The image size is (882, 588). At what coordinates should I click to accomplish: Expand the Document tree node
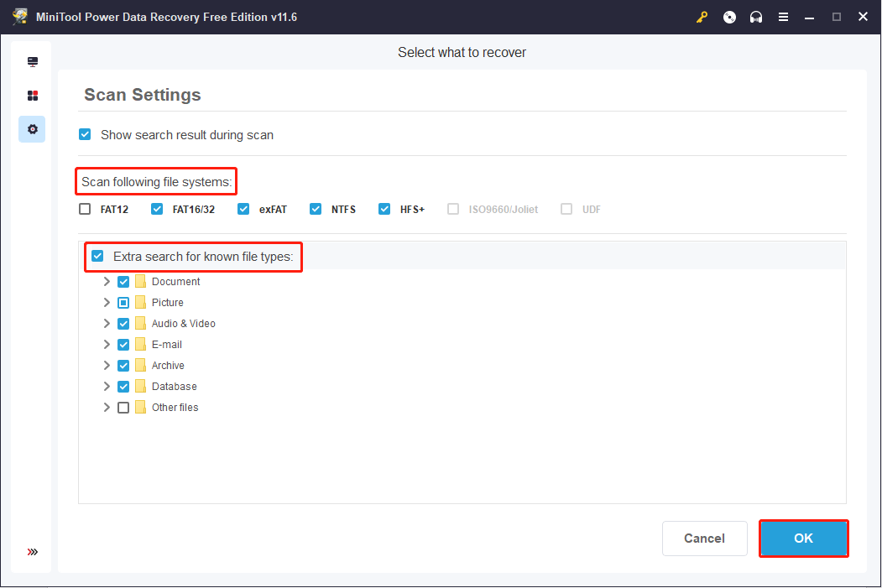tap(107, 282)
